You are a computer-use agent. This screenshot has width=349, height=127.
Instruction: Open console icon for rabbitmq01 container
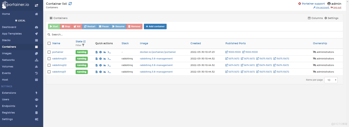click(109, 72)
